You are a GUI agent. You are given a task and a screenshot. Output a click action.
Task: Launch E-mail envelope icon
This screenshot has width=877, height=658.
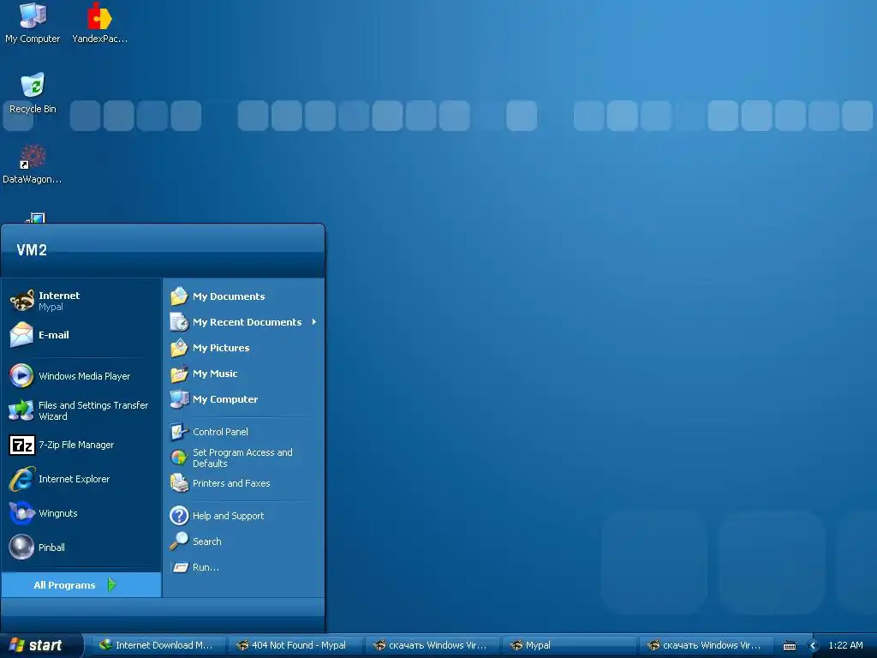click(21, 335)
